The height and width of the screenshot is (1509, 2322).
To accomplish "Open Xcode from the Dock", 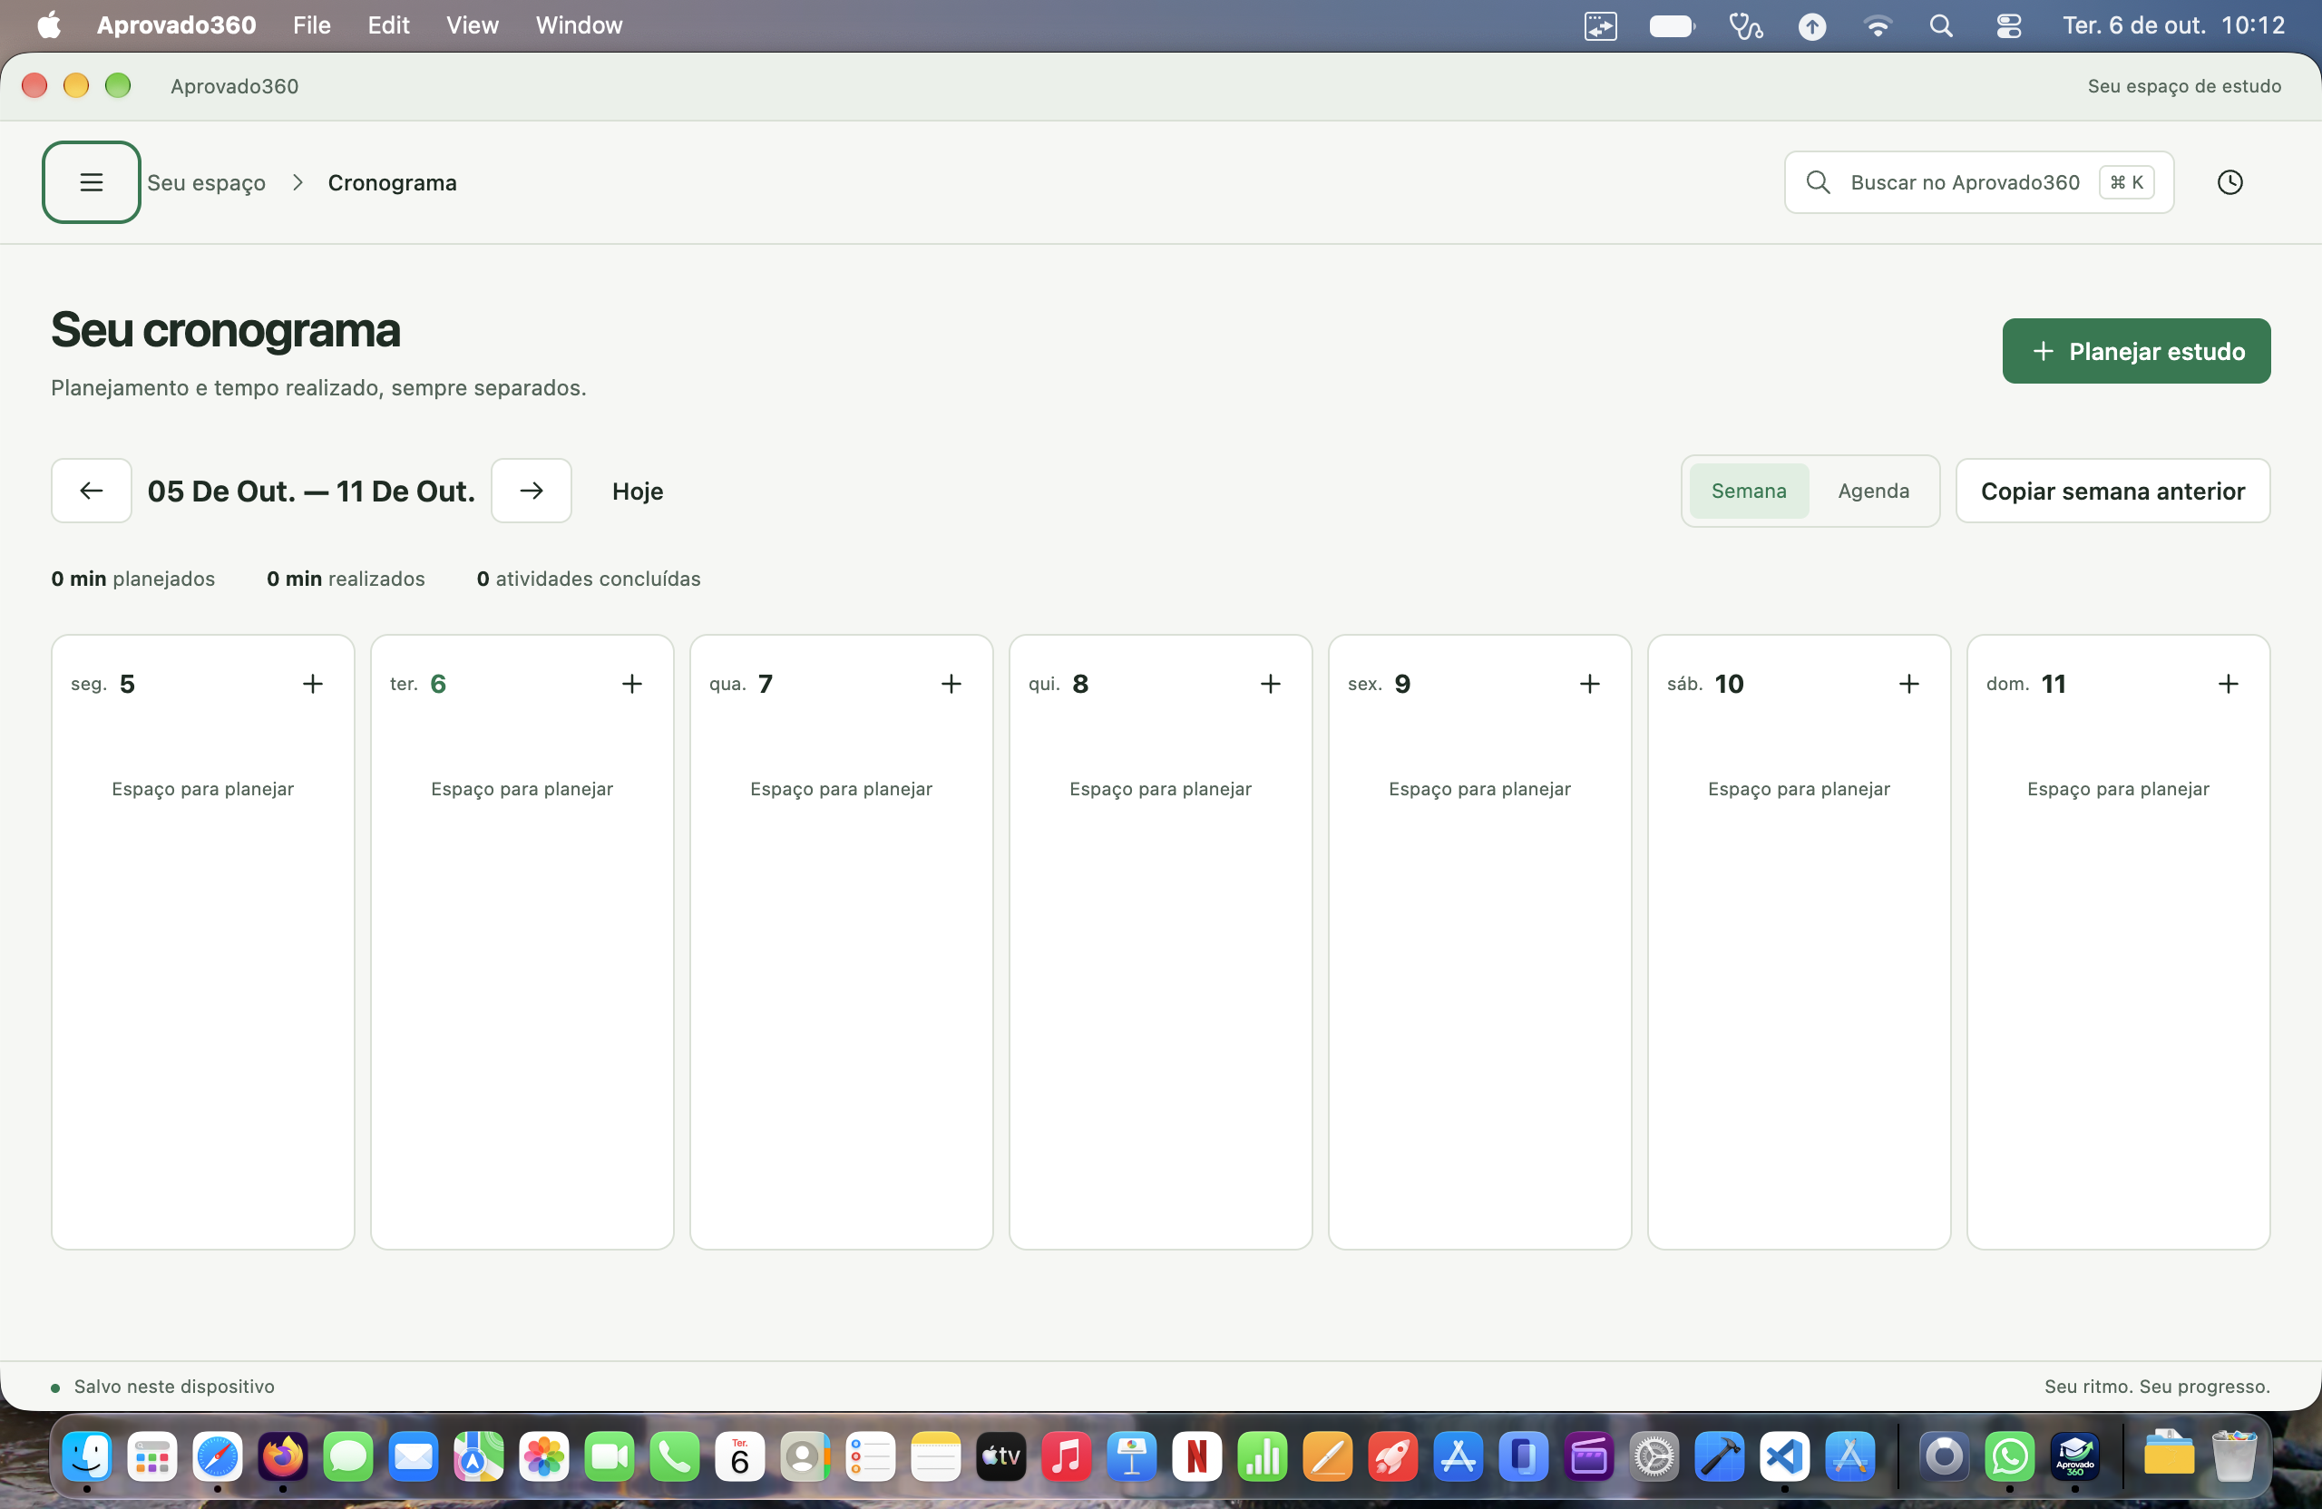I will (1718, 1456).
